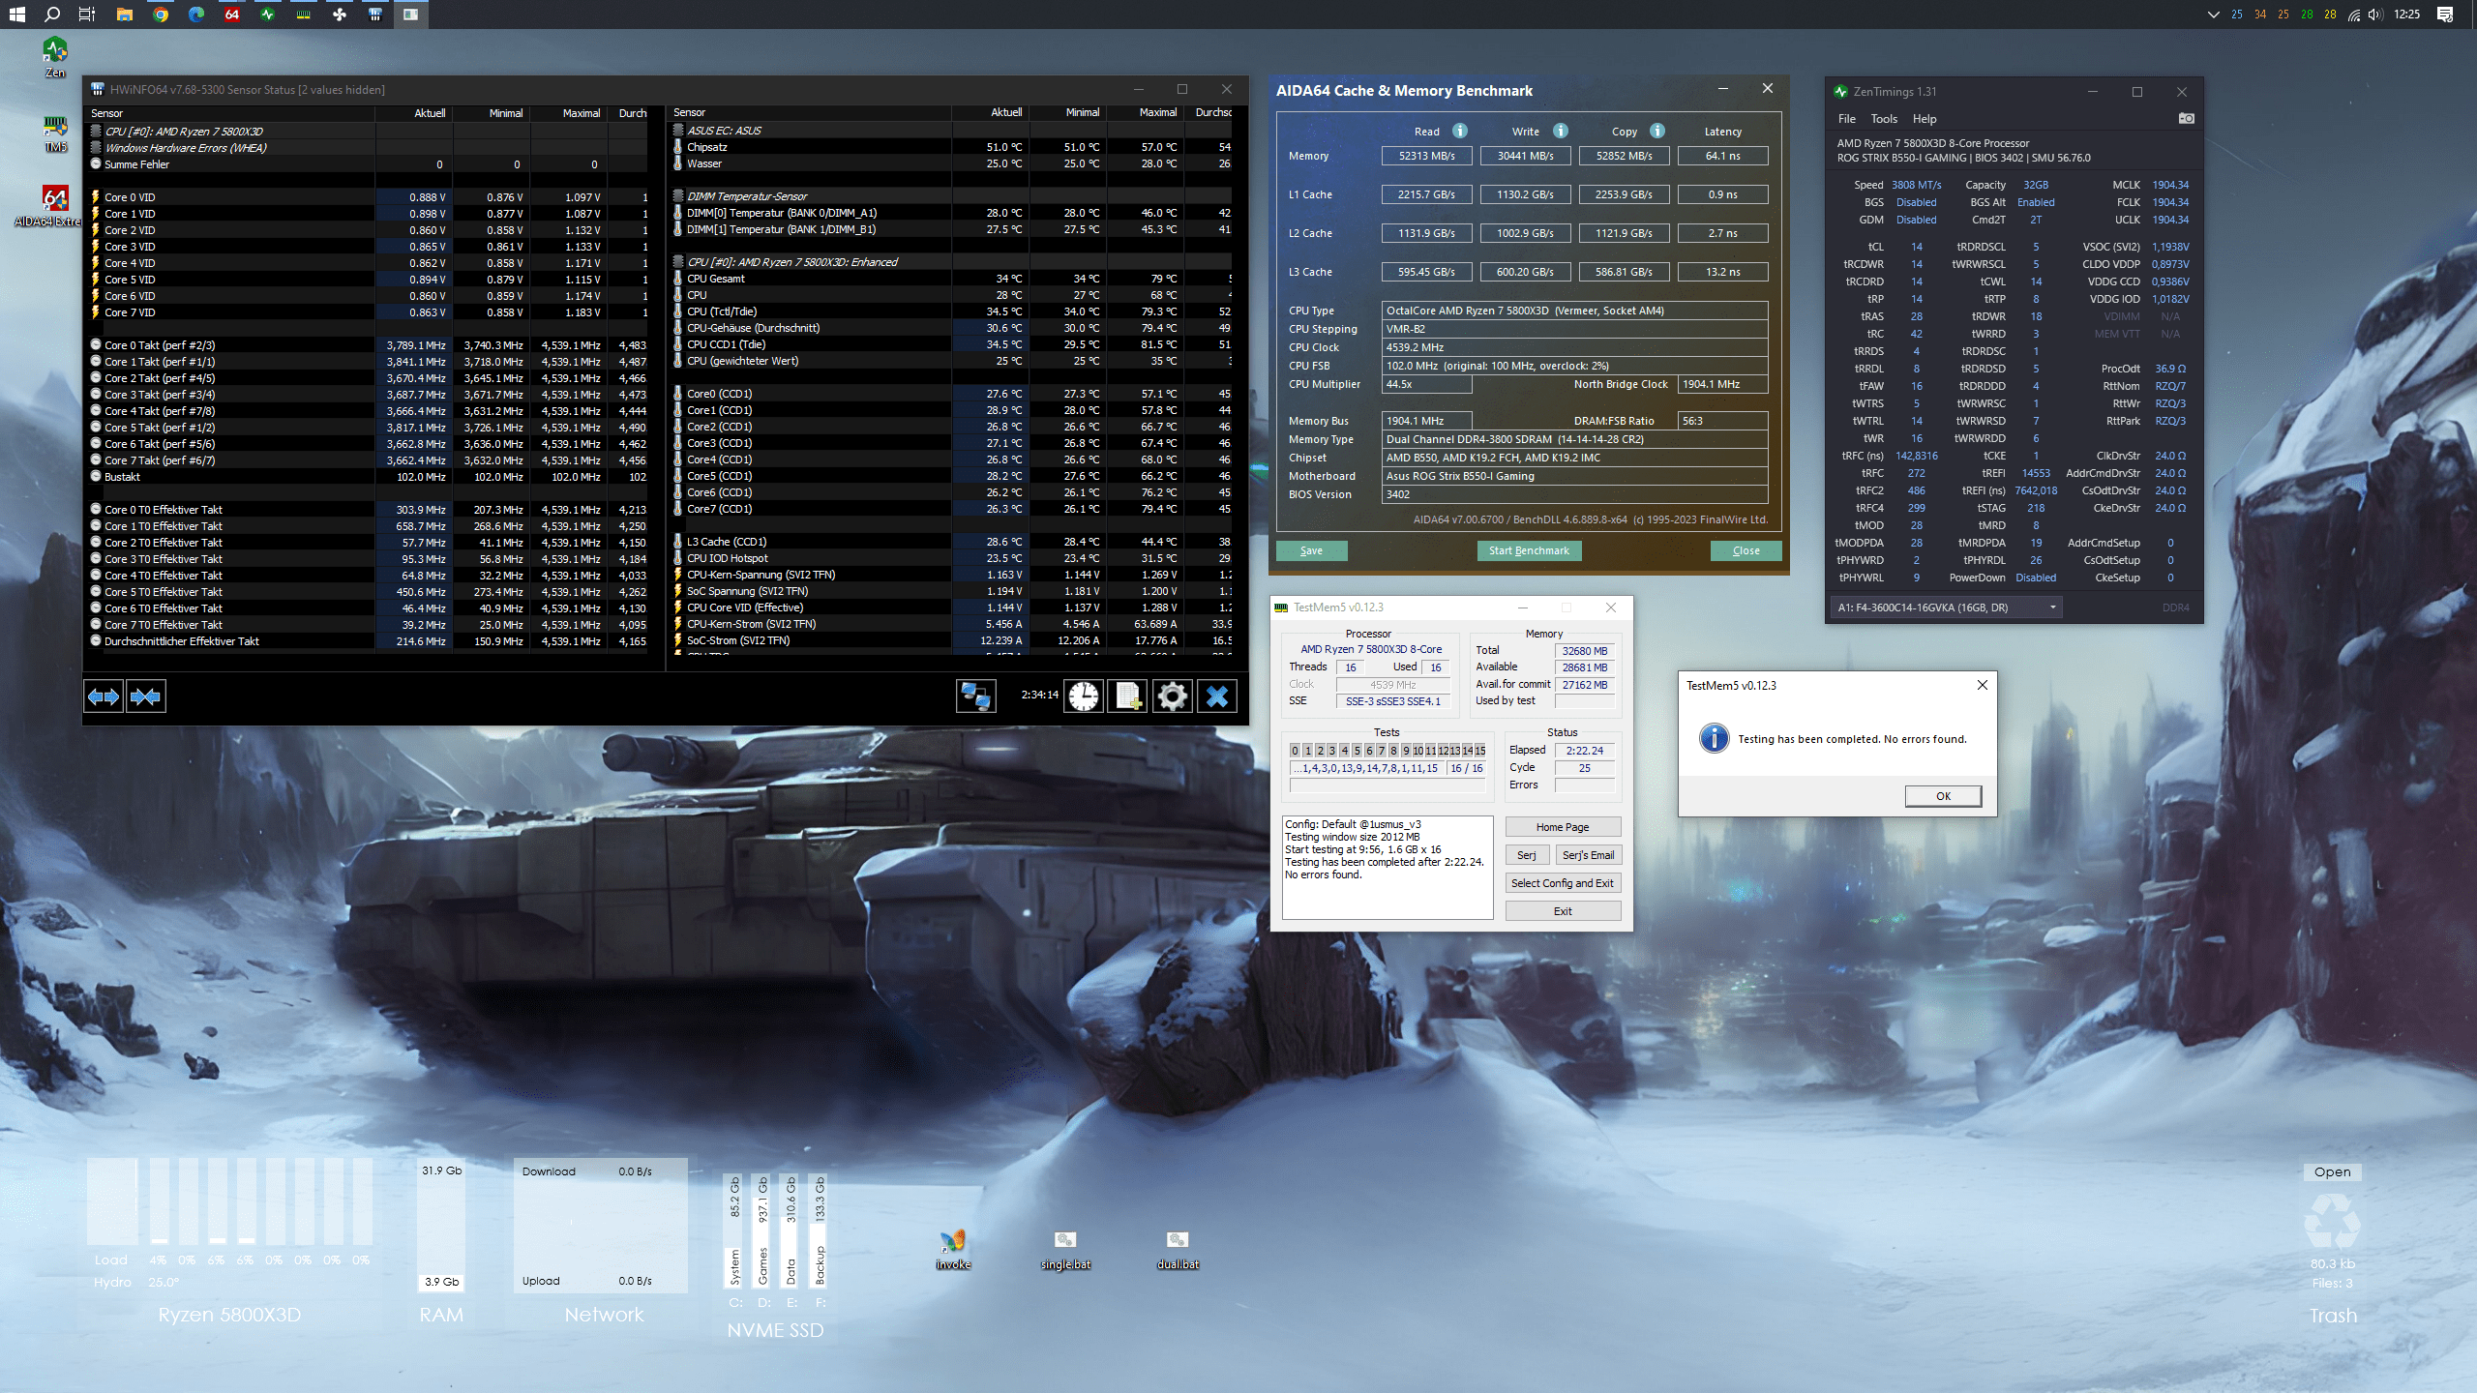The height and width of the screenshot is (1393, 2477).
Task: Click Memory Read value 52313 MB/s field
Action: pos(1426,156)
